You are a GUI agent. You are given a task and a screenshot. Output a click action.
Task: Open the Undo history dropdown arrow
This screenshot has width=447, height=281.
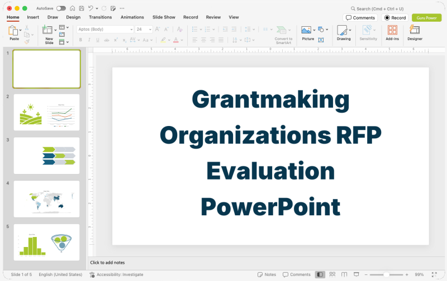[97, 8]
